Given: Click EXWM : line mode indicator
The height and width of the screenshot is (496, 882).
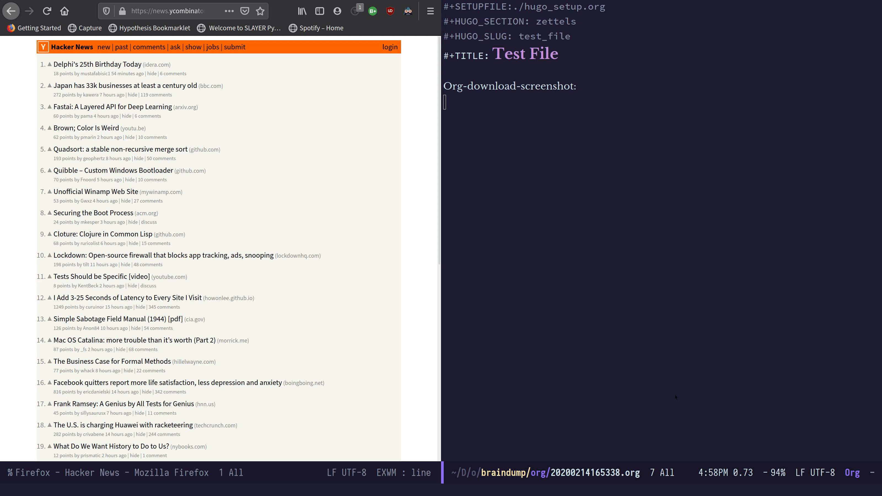Looking at the screenshot, I should click(404, 473).
